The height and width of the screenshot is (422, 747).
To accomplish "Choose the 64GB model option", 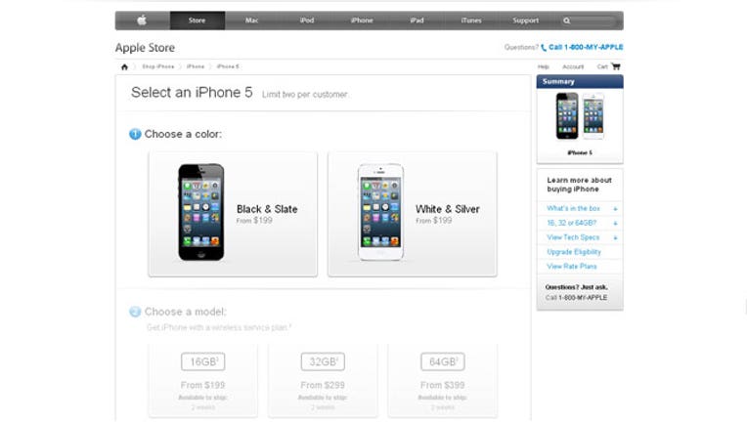I will [443, 381].
